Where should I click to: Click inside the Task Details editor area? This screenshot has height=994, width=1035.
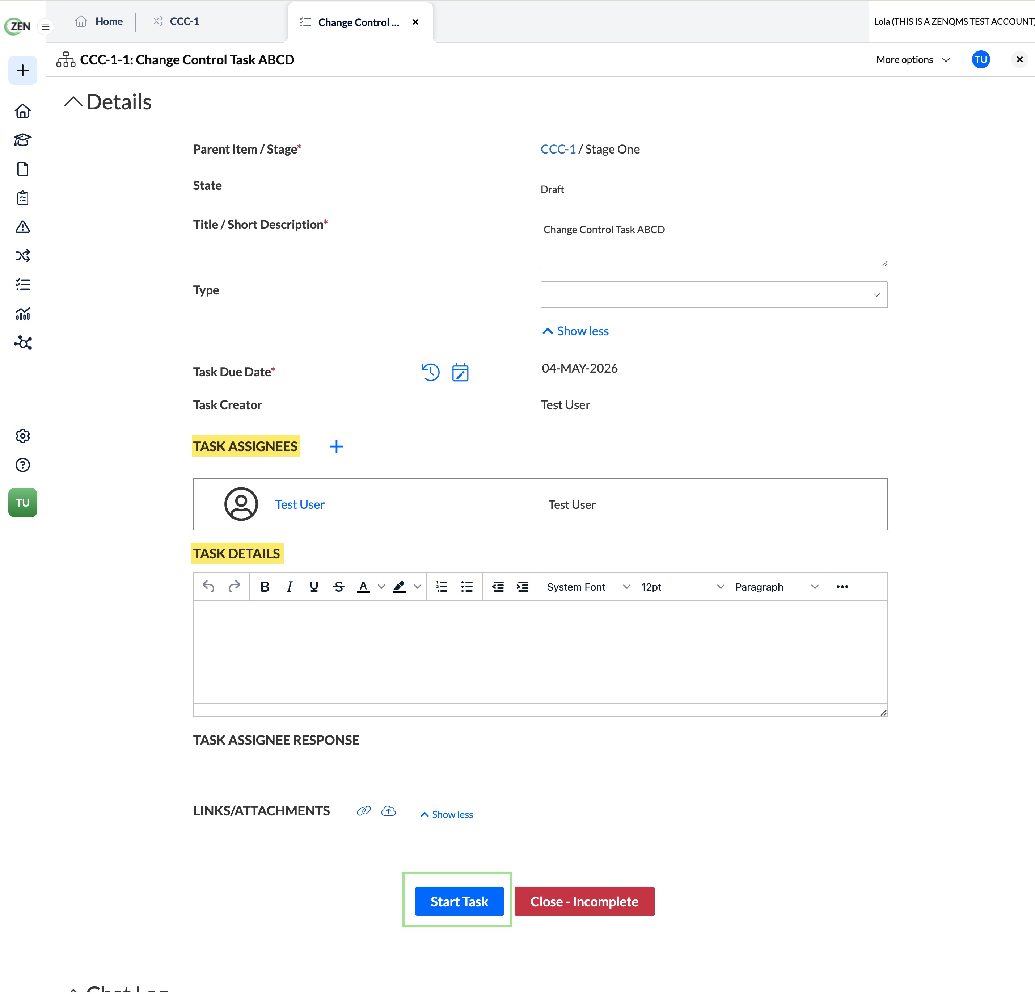point(540,651)
